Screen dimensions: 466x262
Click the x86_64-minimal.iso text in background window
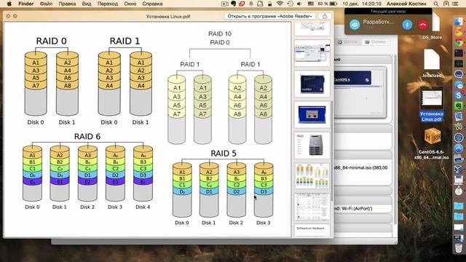(361, 168)
